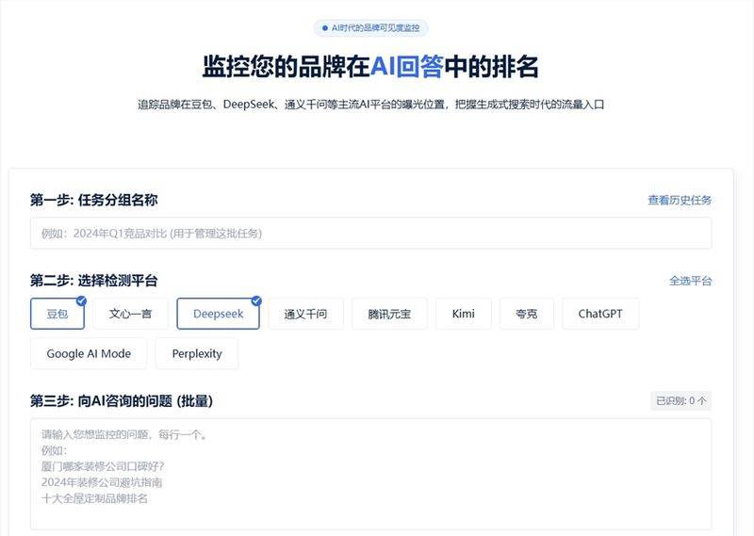The image size is (754, 536).
Task: Select the 腾讯元宝 platform
Action: tap(389, 314)
